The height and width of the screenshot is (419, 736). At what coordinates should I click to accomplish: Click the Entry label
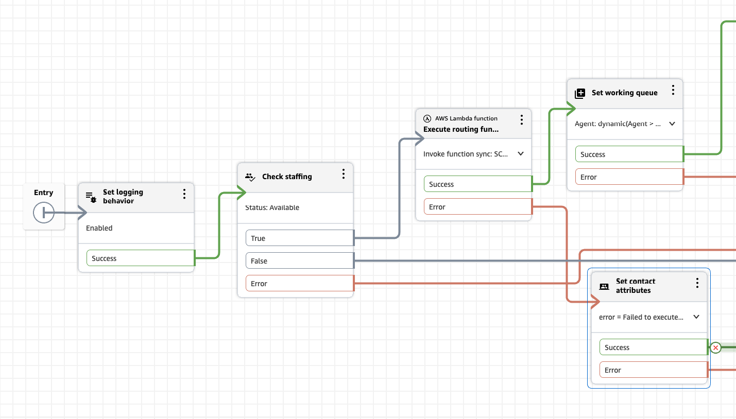click(x=44, y=193)
